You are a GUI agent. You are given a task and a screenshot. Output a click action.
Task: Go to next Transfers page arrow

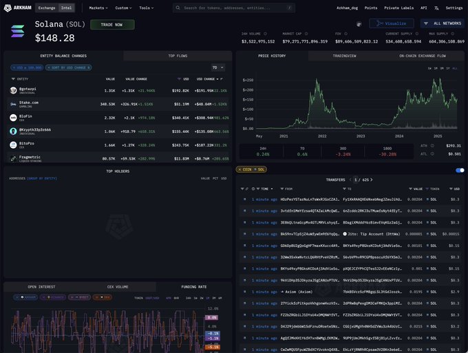(371, 180)
